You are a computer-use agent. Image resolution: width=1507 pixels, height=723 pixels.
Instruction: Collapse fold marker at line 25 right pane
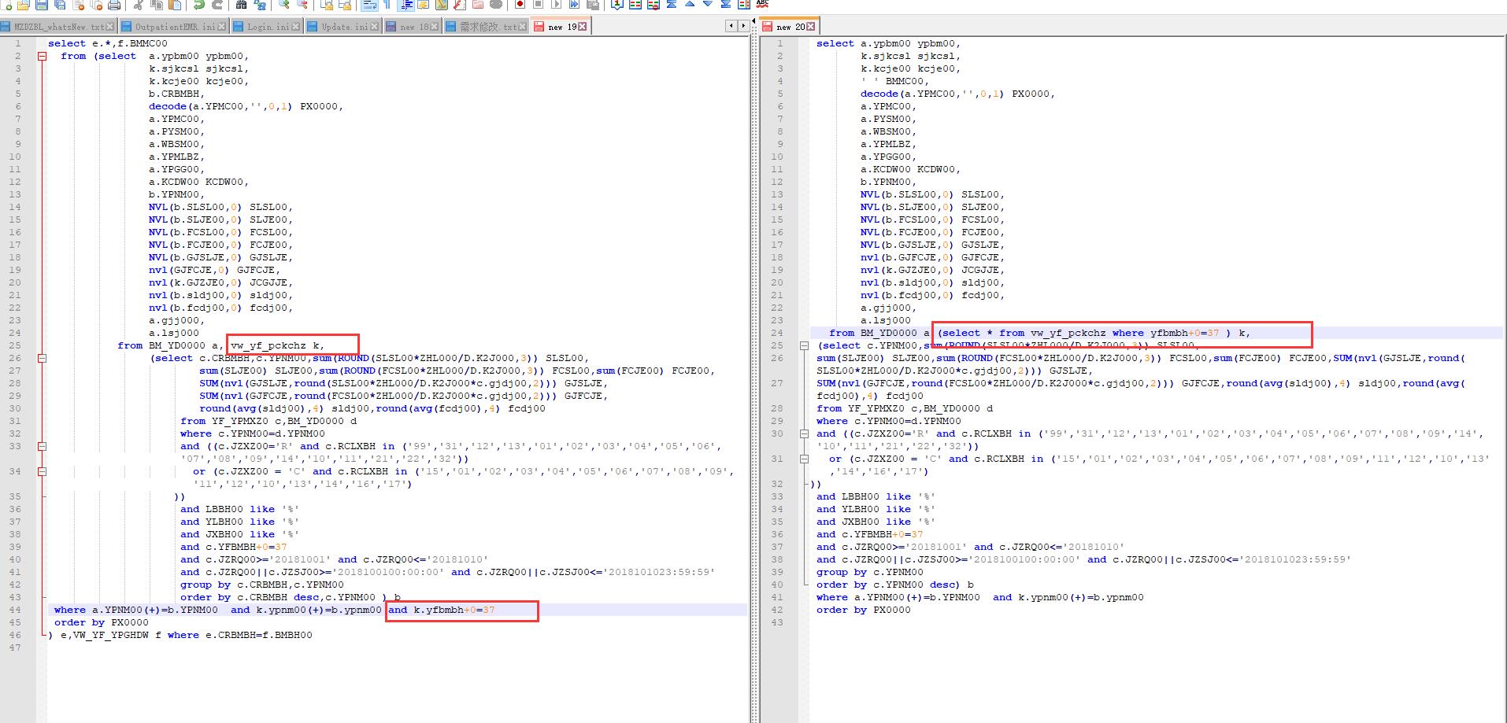[804, 346]
